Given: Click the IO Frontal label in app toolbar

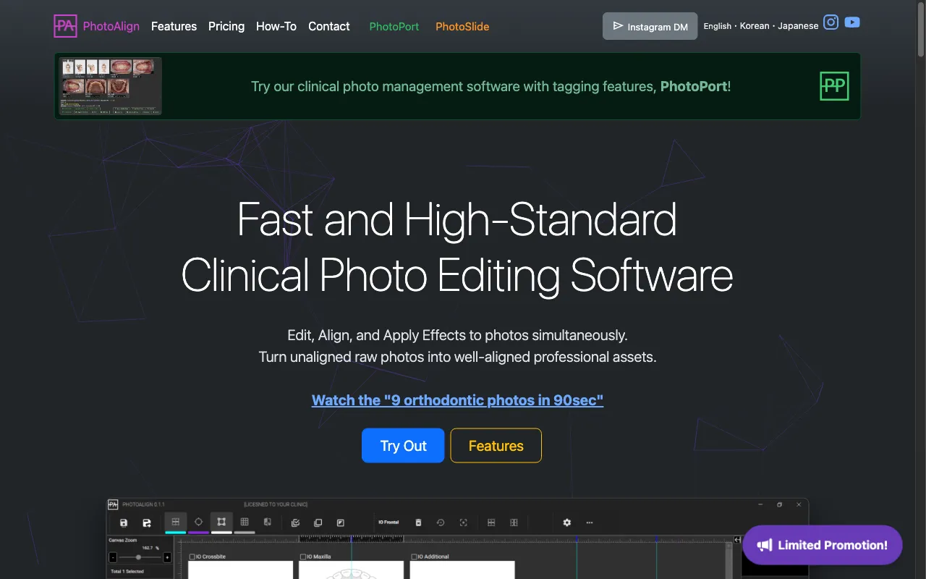Looking at the screenshot, I should point(388,523).
